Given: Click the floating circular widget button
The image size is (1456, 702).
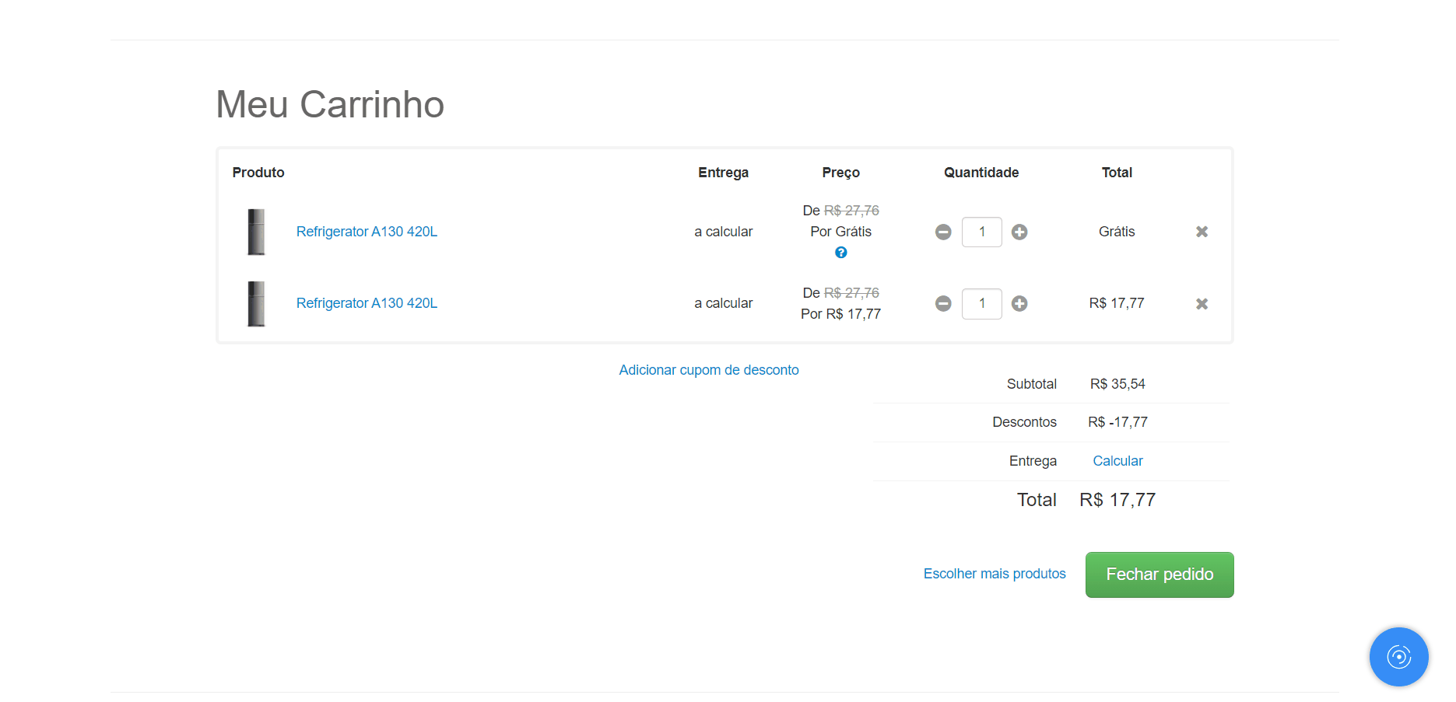Looking at the screenshot, I should pos(1398,657).
